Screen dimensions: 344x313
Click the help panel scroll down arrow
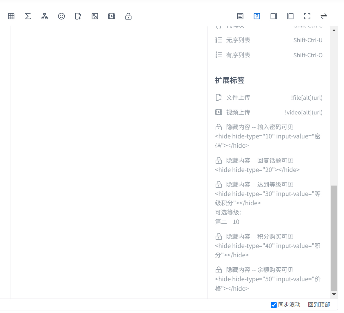334,294
